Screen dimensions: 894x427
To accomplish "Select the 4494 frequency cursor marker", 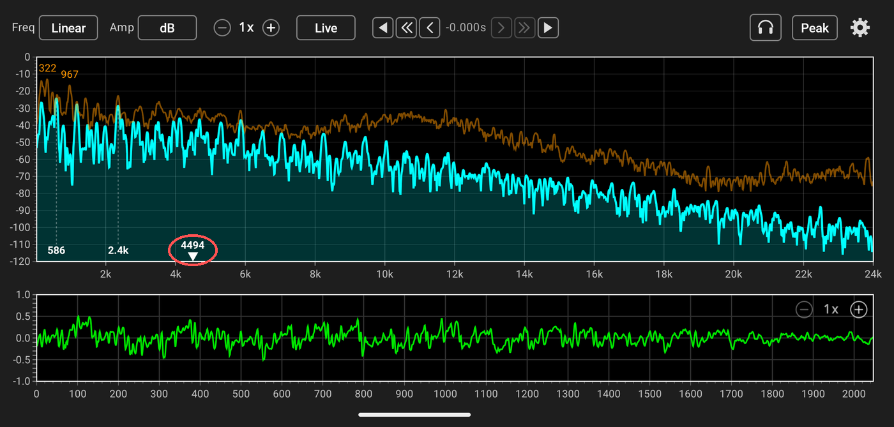I will click(x=193, y=250).
